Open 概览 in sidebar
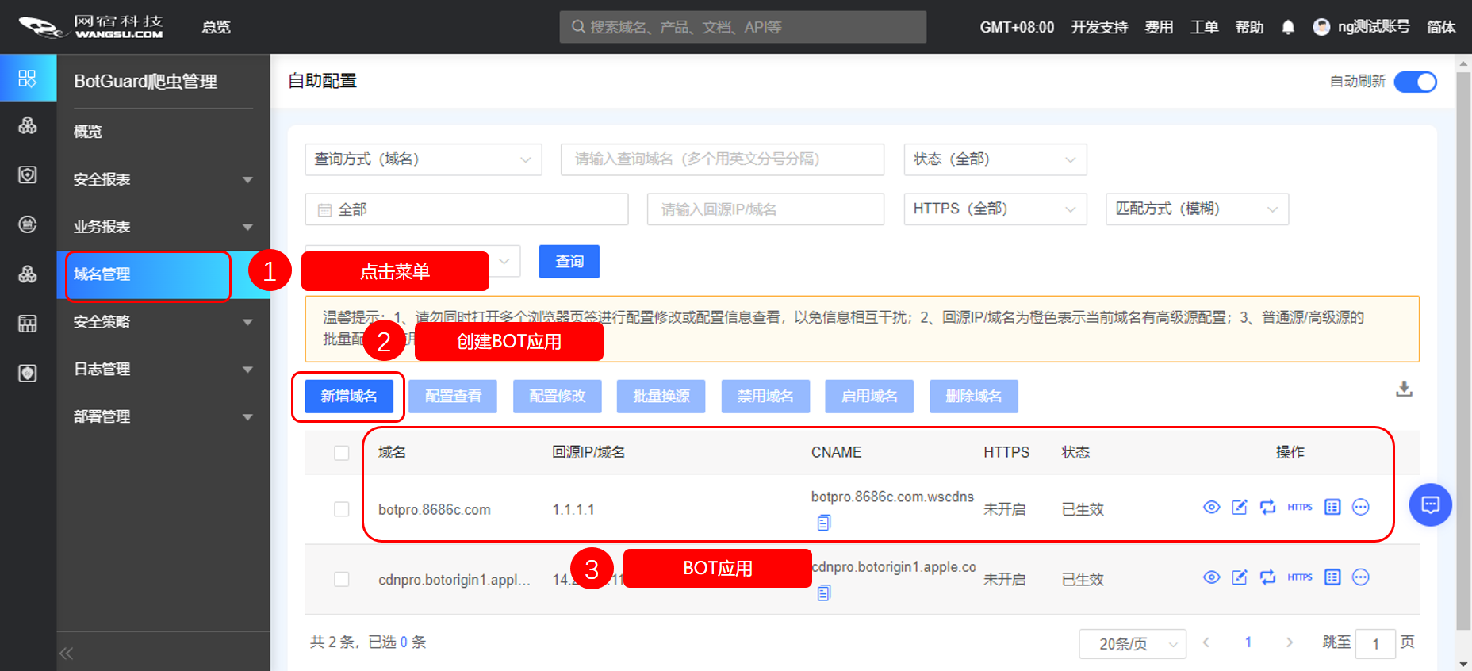The image size is (1472, 671). 88,132
